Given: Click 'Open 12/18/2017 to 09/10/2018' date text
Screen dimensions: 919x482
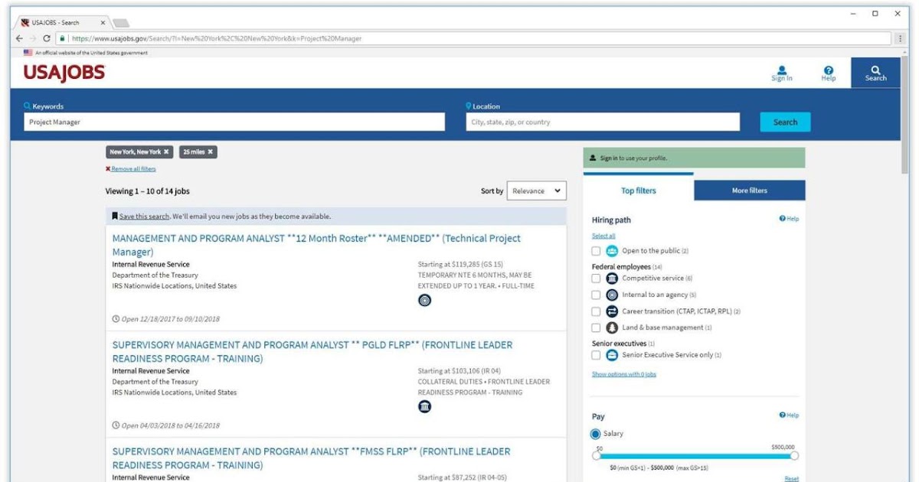Looking at the screenshot, I should click(x=170, y=319).
